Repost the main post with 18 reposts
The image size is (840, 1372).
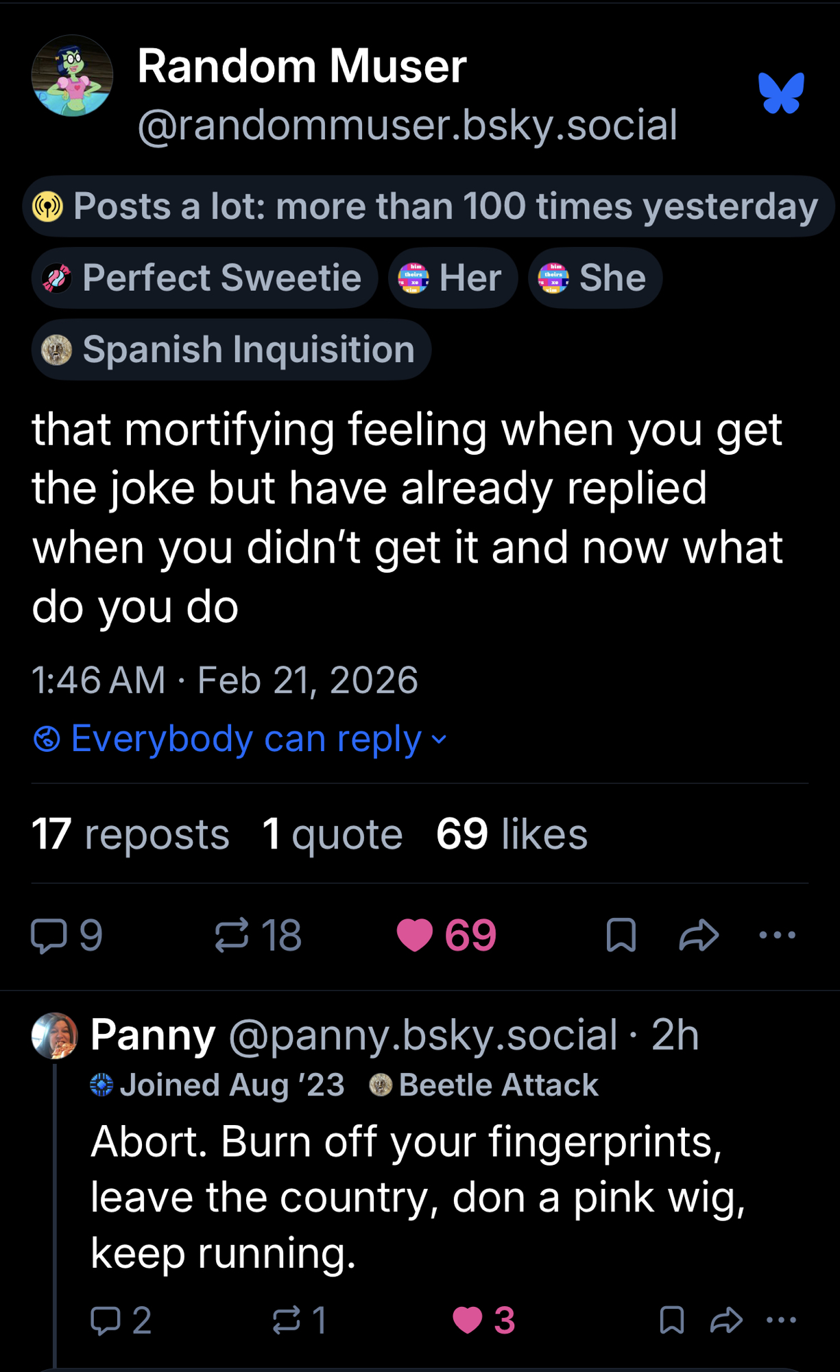pos(232,936)
